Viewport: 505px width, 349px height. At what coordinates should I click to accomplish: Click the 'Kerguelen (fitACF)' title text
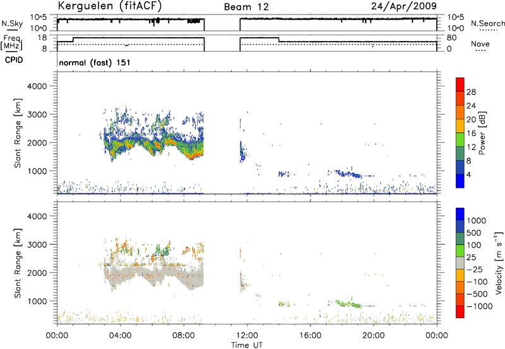pos(109,6)
